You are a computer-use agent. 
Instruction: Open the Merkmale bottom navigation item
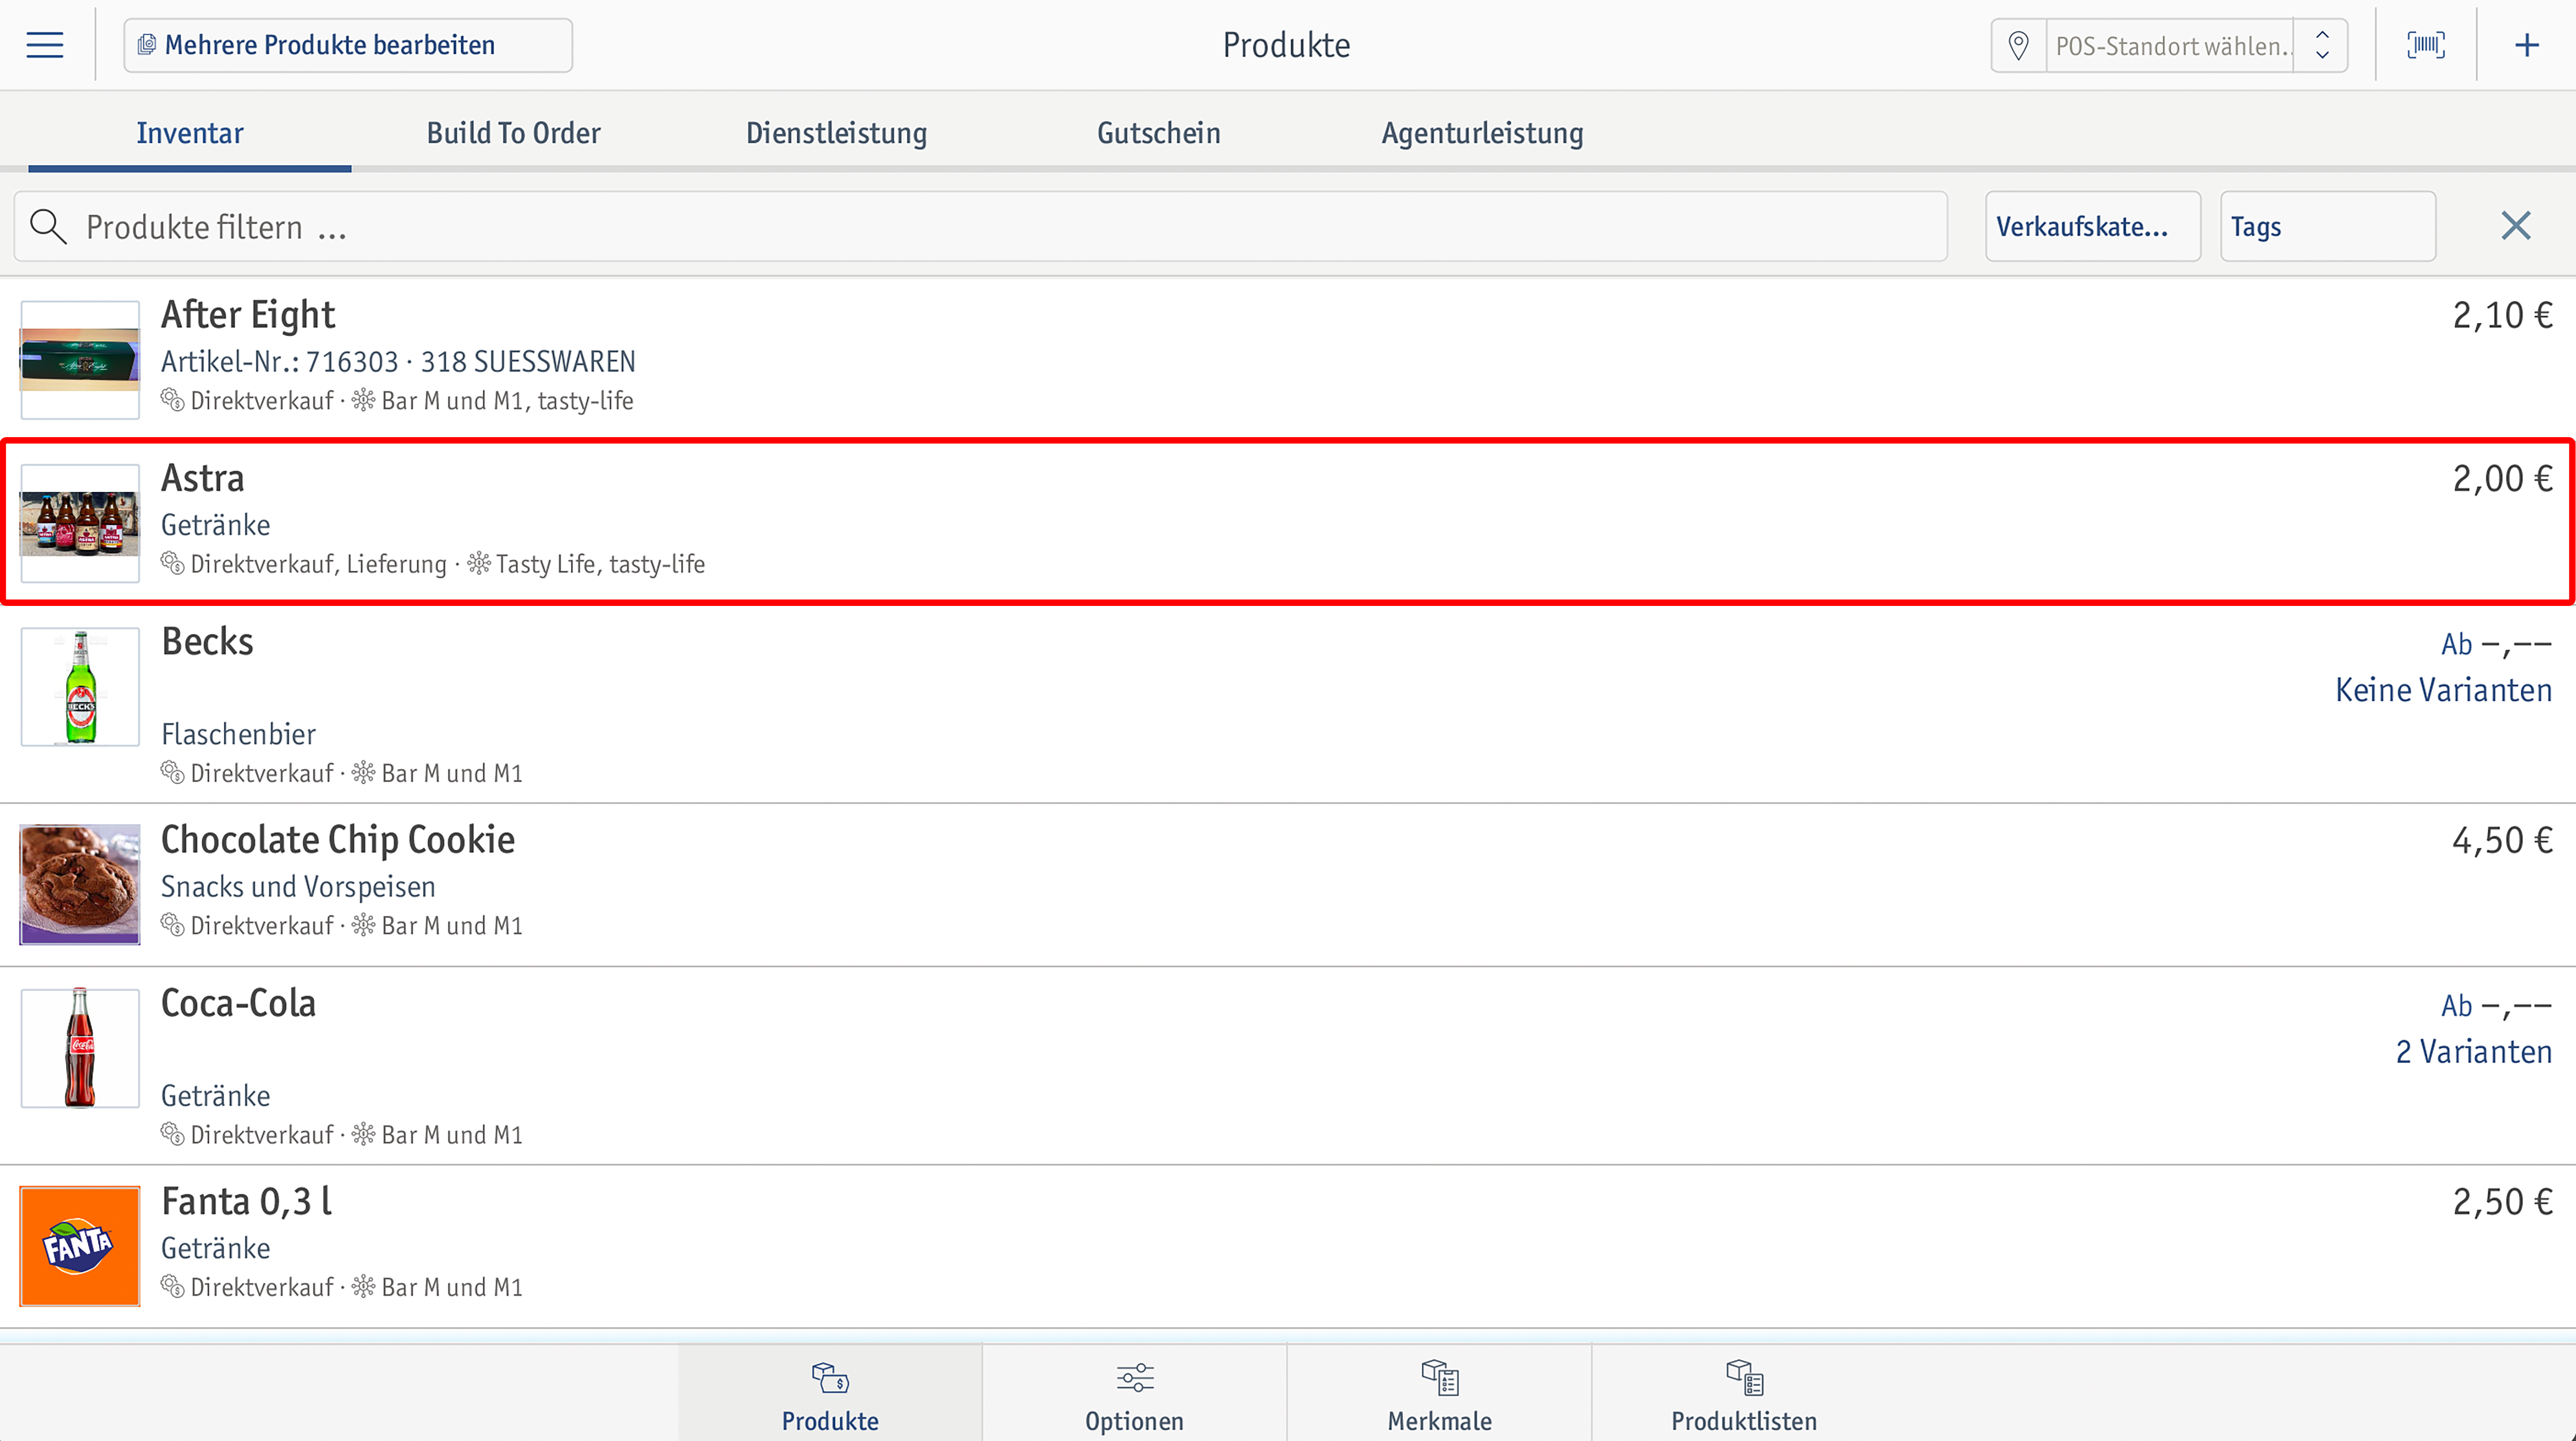1439,1394
